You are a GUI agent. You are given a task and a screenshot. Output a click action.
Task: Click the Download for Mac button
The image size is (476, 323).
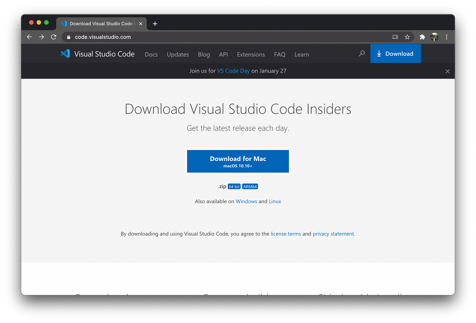[238, 161]
